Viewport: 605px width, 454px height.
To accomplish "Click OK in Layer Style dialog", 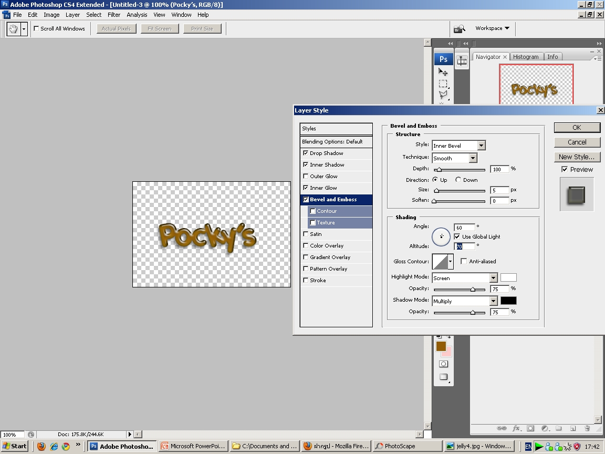I will pyautogui.click(x=577, y=127).
